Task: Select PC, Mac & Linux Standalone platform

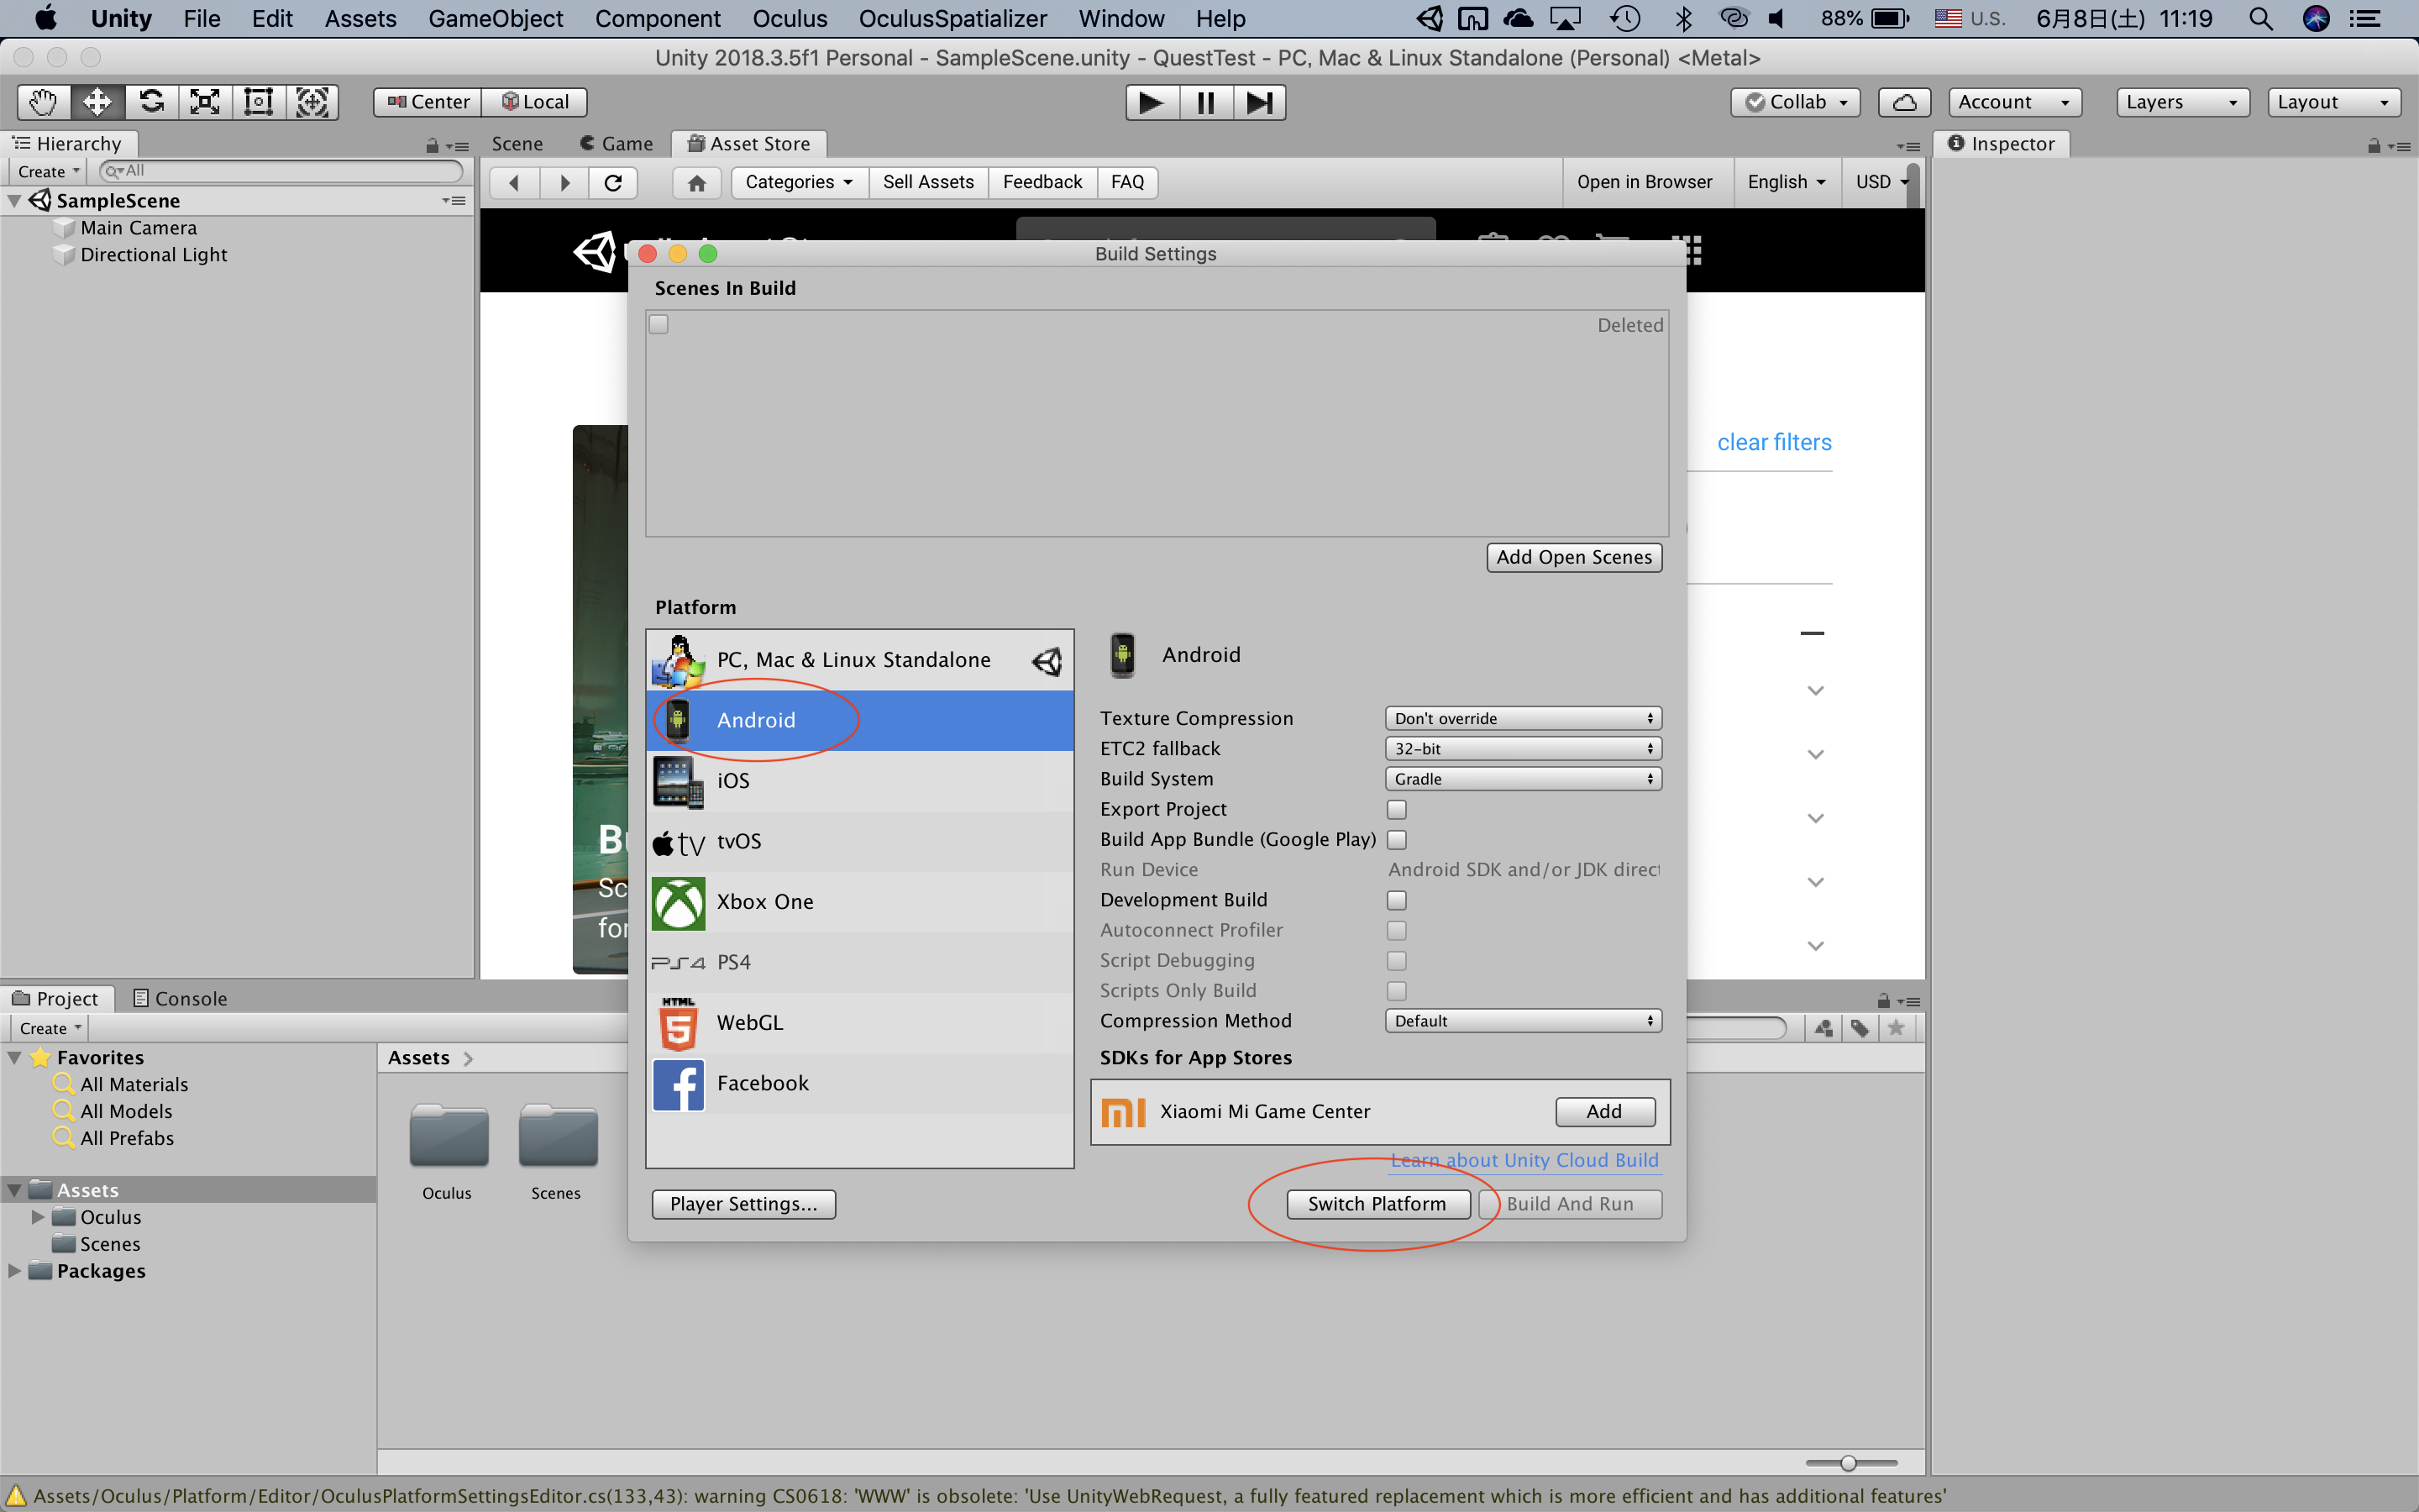Action: click(859, 660)
